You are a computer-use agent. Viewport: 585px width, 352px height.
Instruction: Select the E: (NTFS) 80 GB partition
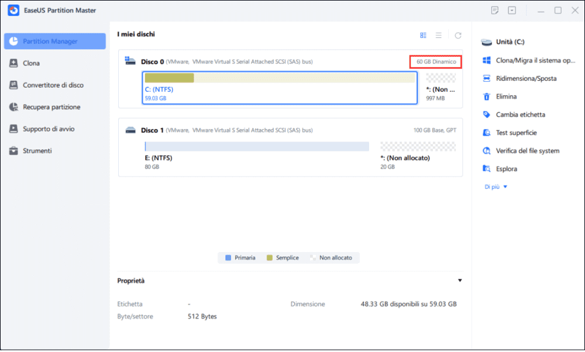tap(257, 156)
